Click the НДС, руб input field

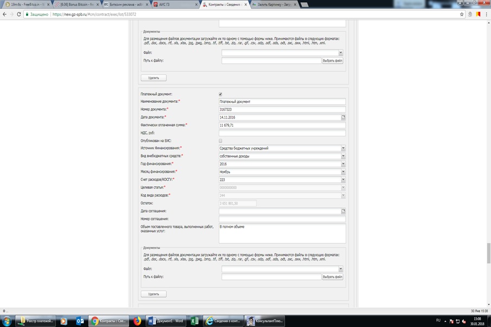click(x=282, y=133)
